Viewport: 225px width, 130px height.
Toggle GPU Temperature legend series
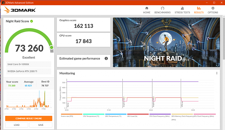click(116, 115)
